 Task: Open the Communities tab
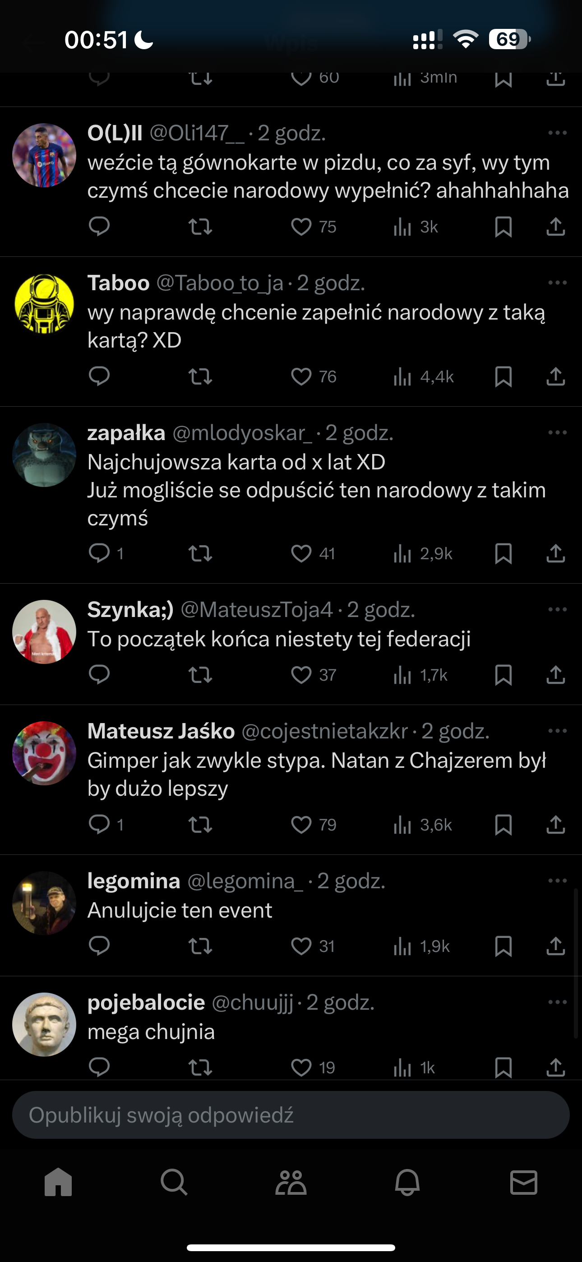[291, 1183]
